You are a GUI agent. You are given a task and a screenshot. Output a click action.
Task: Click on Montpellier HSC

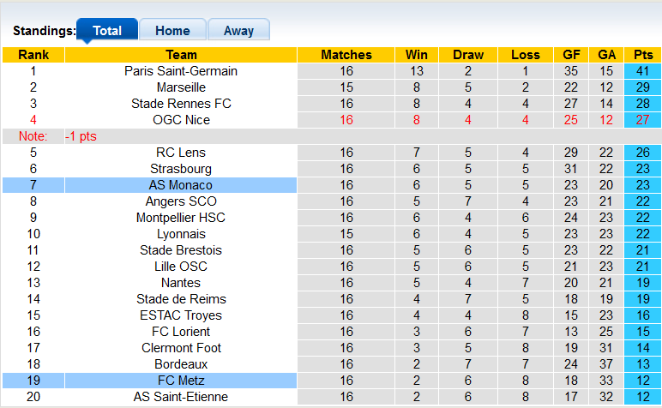(181, 218)
